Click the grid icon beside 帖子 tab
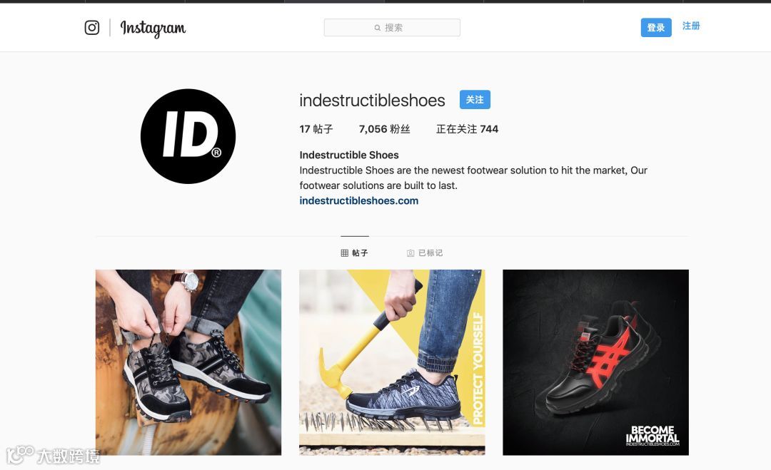This screenshot has height=470, width=771. (344, 253)
